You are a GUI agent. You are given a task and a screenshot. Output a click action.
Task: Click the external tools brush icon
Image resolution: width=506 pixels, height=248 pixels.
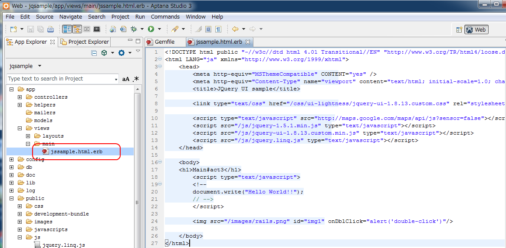click(x=175, y=29)
